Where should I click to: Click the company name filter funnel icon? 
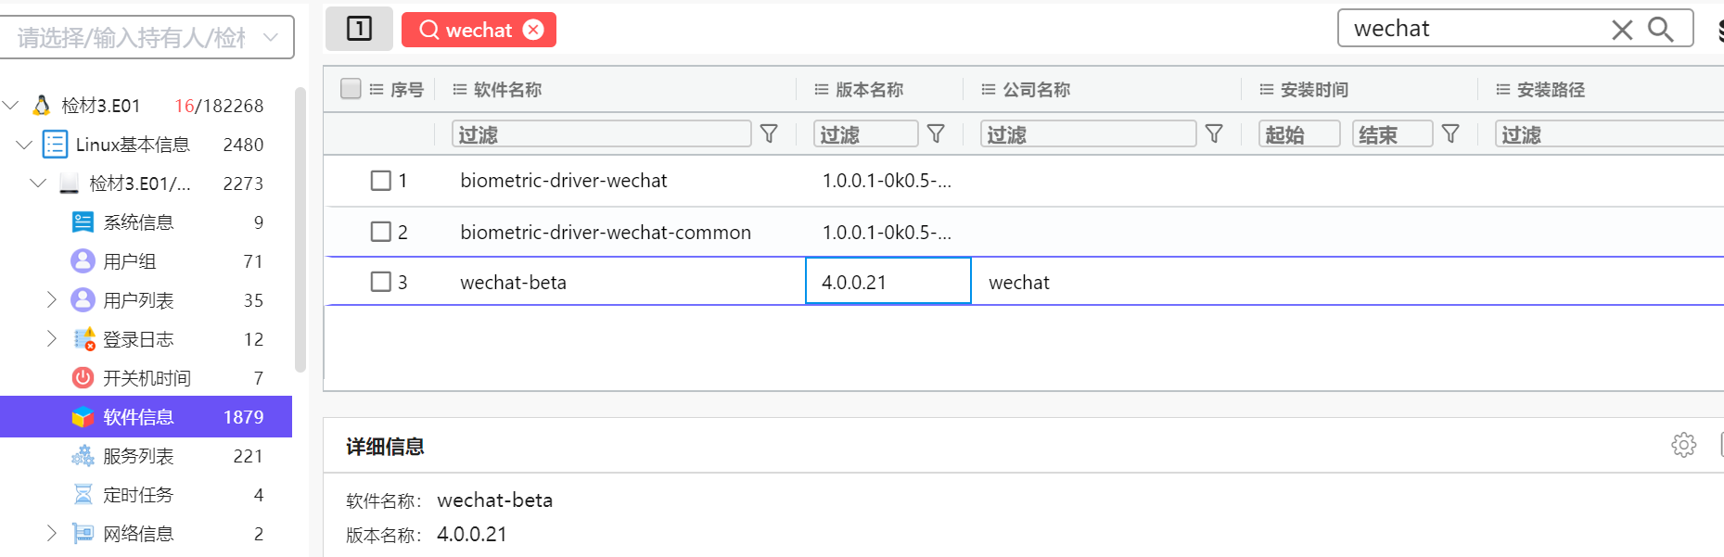[x=1214, y=134]
